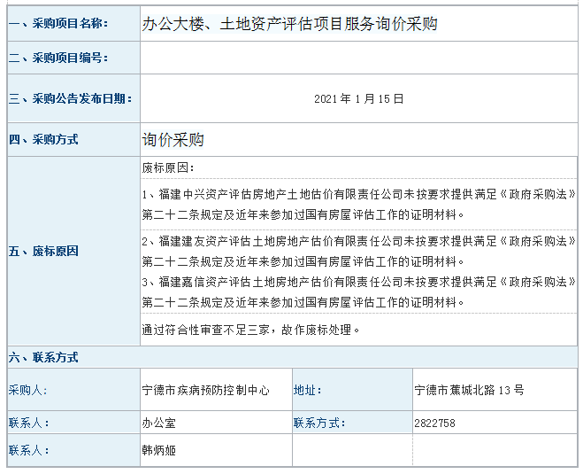Image resolution: width=583 pixels, height=474 pixels.
Task: Click the heading 废标原因: inside the cell
Action: coord(168,168)
